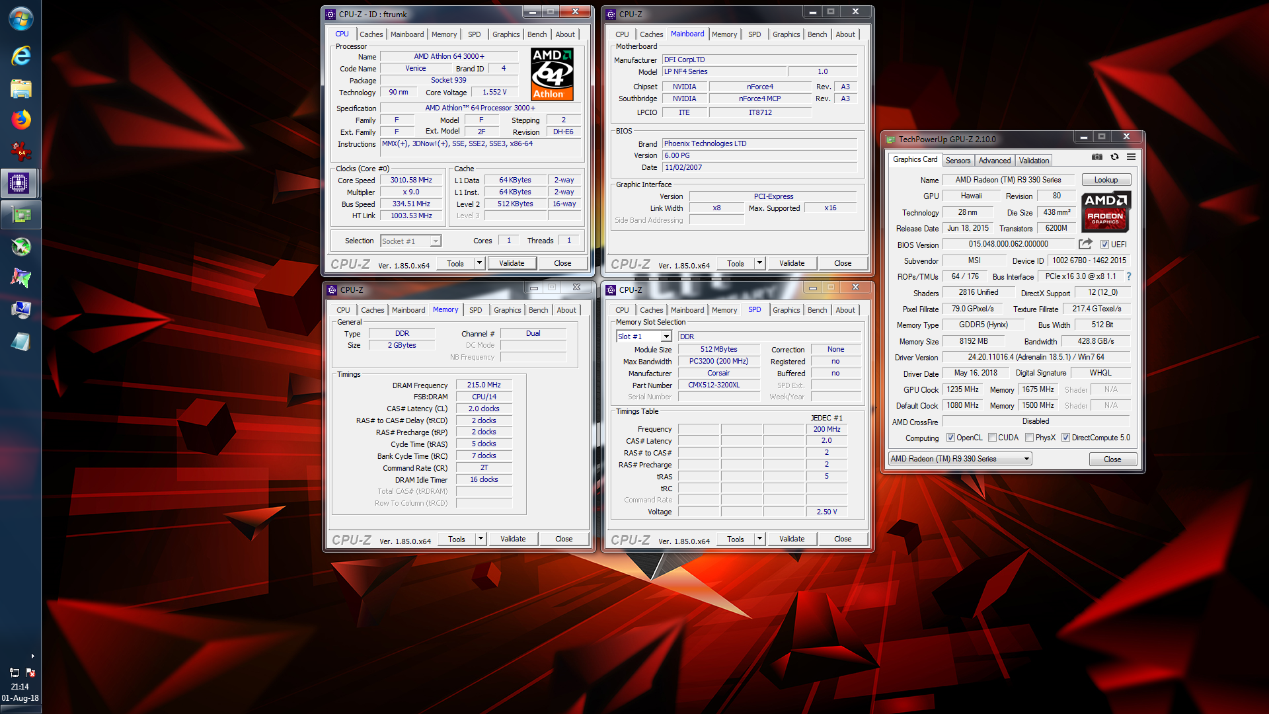This screenshot has width=1269, height=714.
Task: Show hidden tray icons arrow
Action: pyautogui.click(x=32, y=656)
